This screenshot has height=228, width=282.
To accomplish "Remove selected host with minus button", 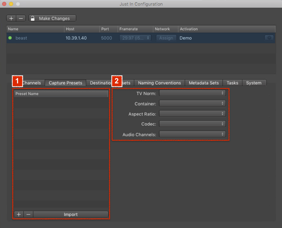I will click(21, 18).
